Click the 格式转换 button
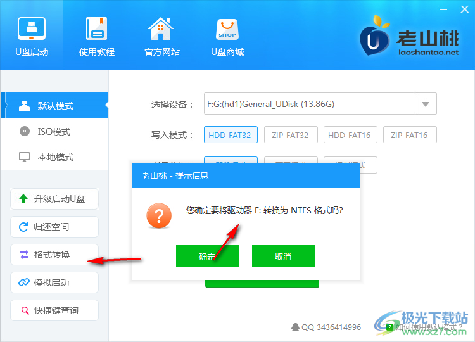Screen dimensions: 475x342 54,255
